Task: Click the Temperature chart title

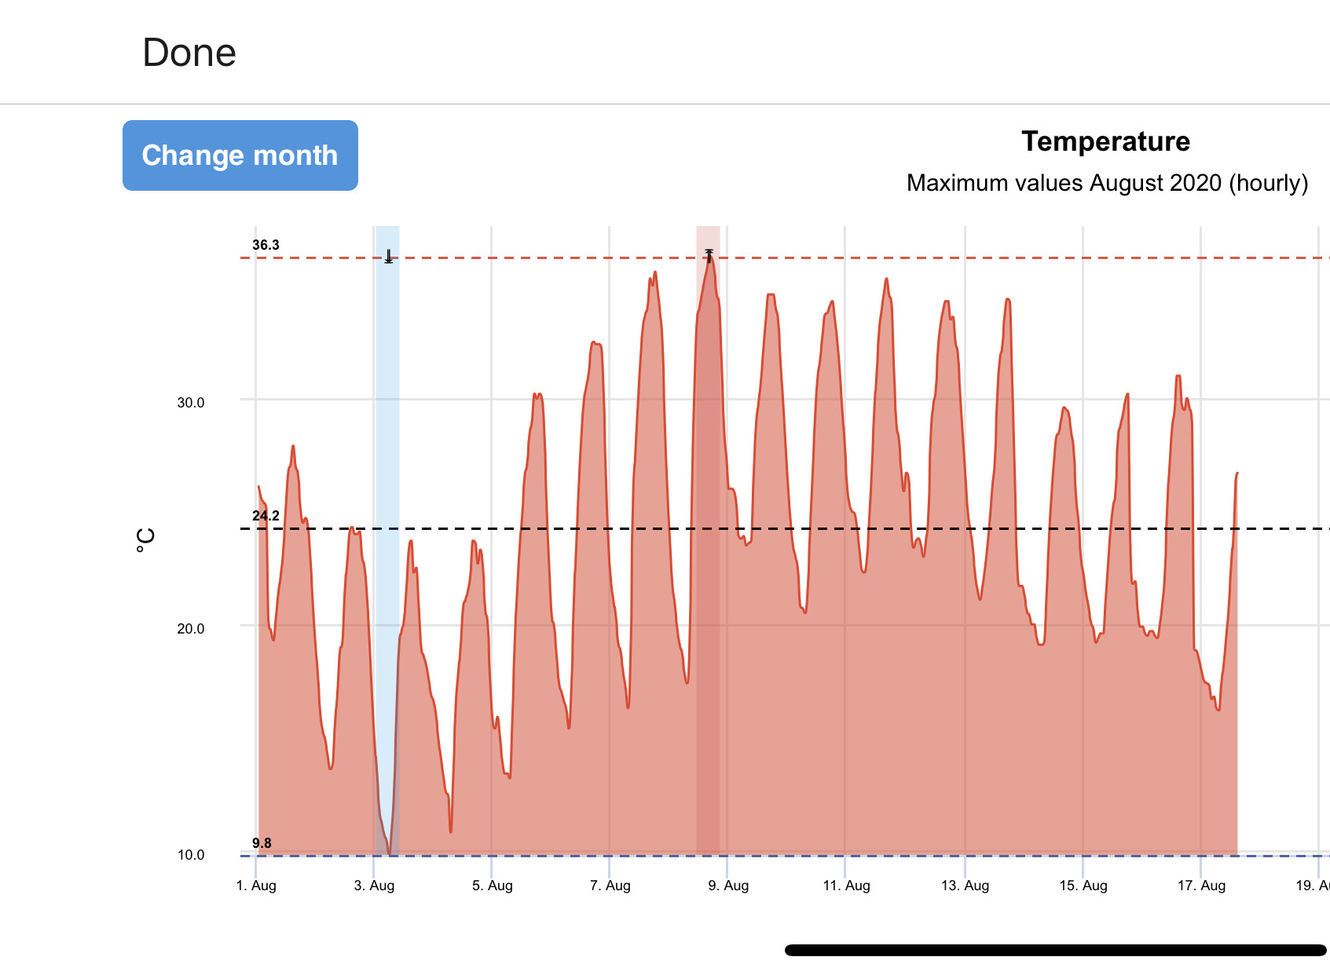Action: [1105, 141]
